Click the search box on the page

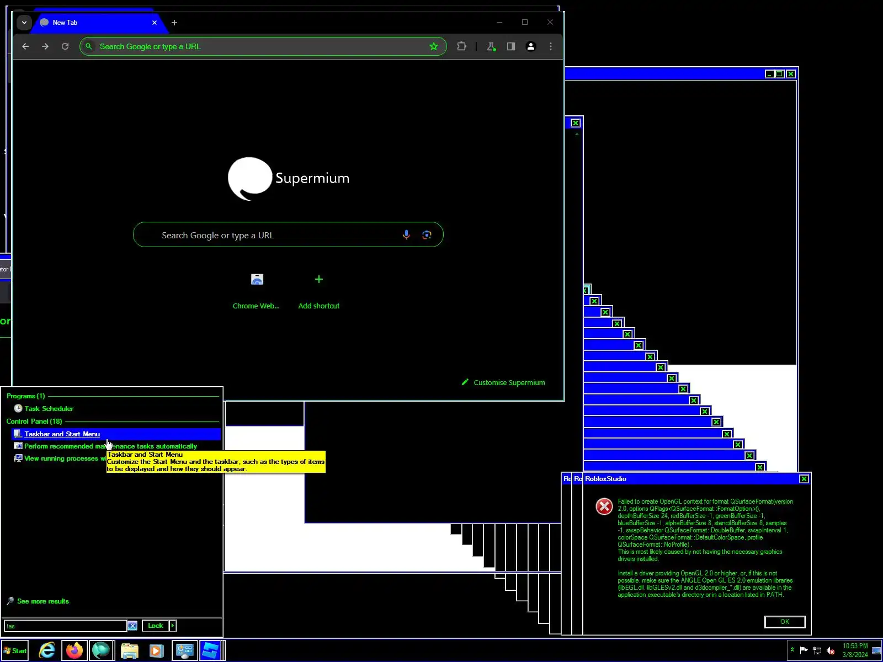pyautogui.click(x=288, y=235)
